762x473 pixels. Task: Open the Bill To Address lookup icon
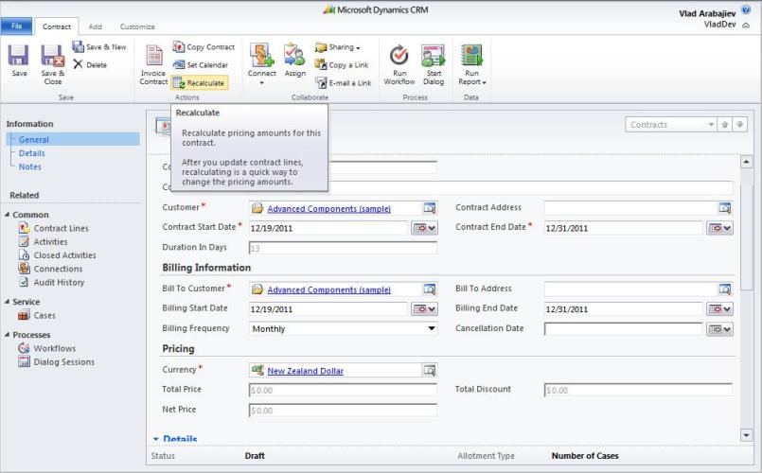coord(724,289)
